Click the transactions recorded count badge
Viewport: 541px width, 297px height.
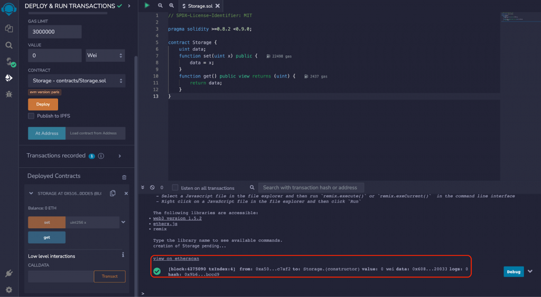[91, 156]
